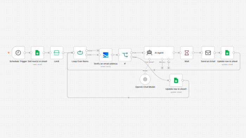Add a Memory sub-node with plus button

(x=162, y=68)
